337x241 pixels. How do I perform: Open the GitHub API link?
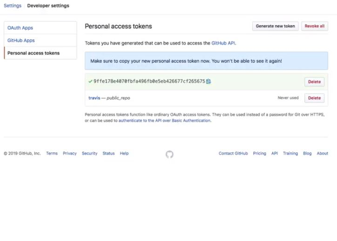click(x=223, y=43)
